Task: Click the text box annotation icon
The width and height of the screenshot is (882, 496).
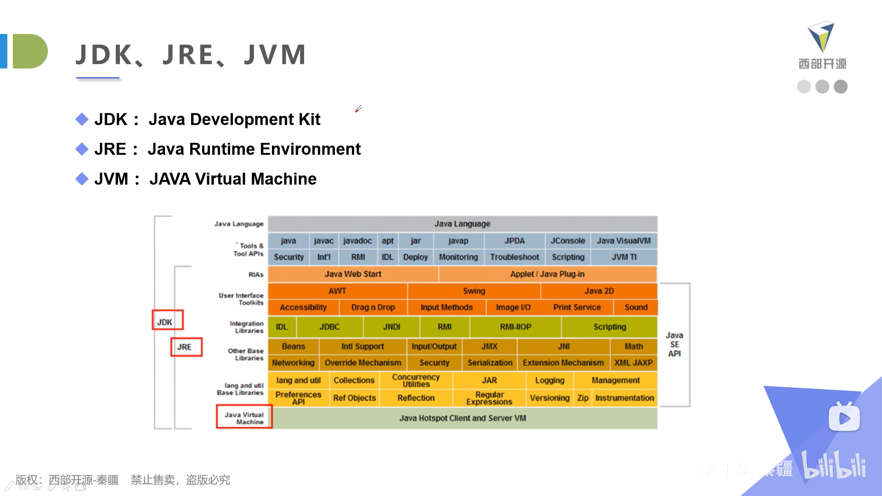Action: pyautogui.click(x=24, y=486)
